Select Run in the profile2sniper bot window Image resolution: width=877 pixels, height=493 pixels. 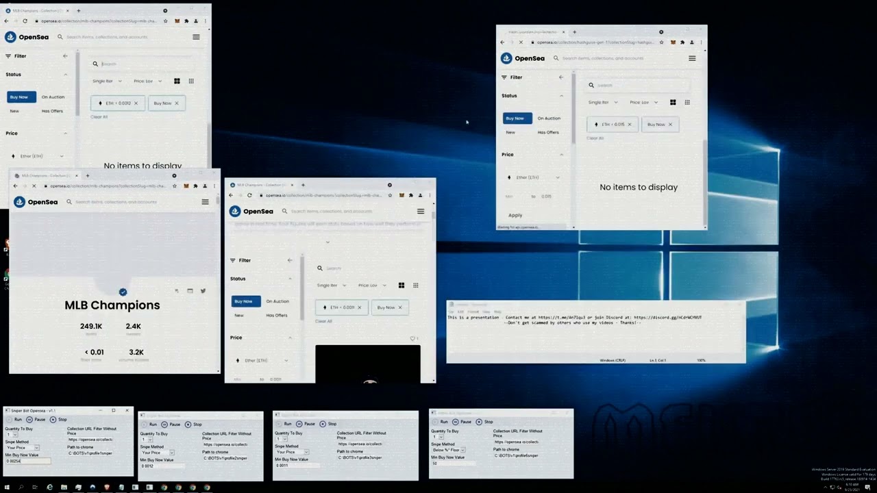click(x=149, y=425)
